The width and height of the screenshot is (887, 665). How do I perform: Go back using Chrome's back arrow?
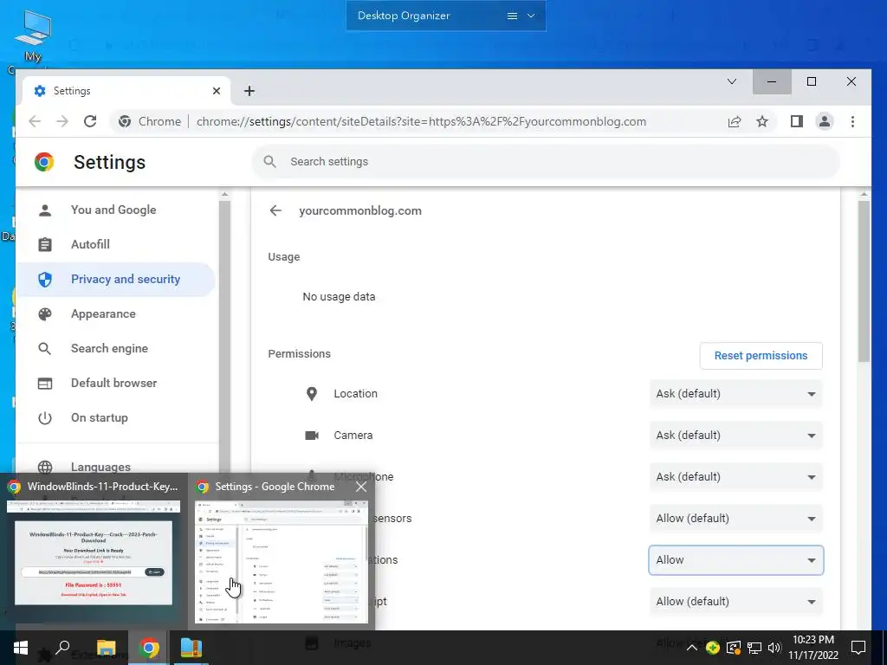coord(35,121)
